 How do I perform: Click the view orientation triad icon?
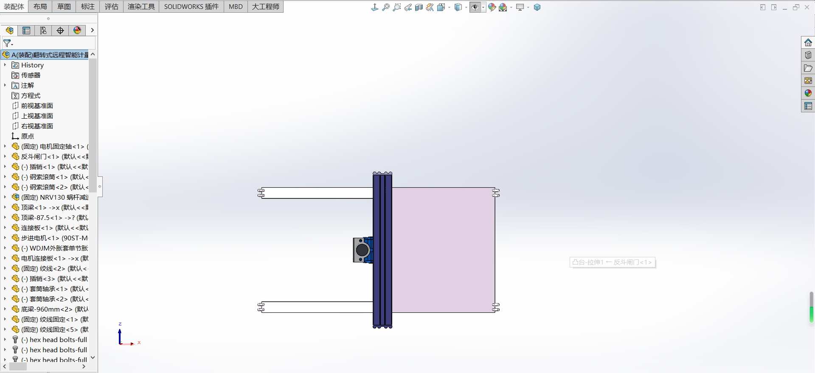point(374,7)
